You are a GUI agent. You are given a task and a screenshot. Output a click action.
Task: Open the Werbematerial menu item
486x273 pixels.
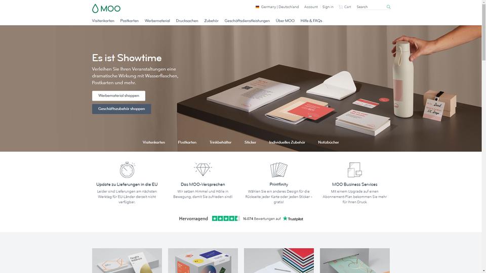[157, 21]
